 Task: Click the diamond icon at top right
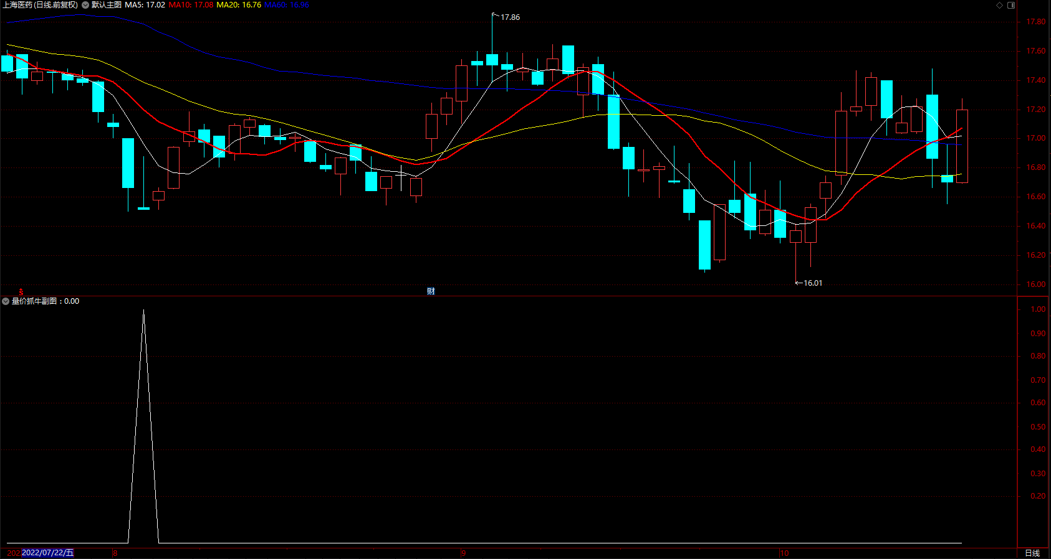pyautogui.click(x=999, y=5)
